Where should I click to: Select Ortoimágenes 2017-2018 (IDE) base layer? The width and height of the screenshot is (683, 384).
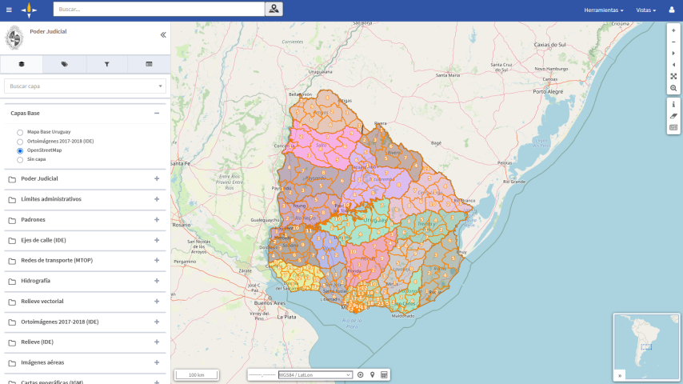click(x=20, y=142)
